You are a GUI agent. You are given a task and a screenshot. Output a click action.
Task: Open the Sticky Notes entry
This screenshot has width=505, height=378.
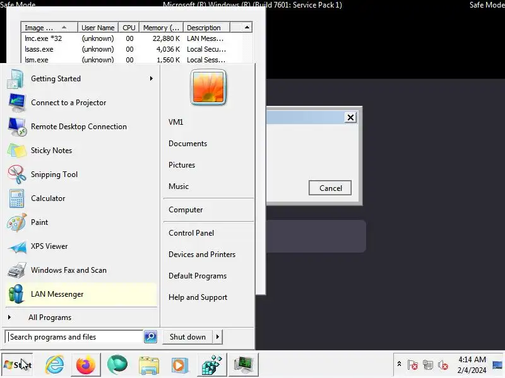(81, 151)
